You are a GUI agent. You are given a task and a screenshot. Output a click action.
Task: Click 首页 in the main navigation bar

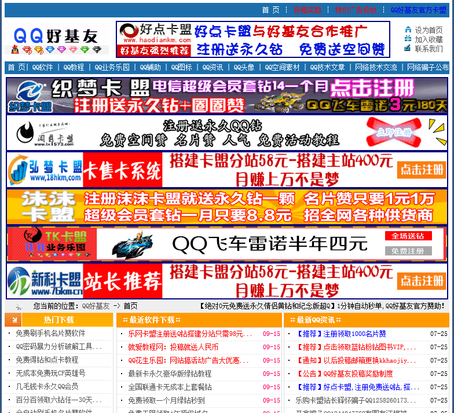click(x=16, y=67)
